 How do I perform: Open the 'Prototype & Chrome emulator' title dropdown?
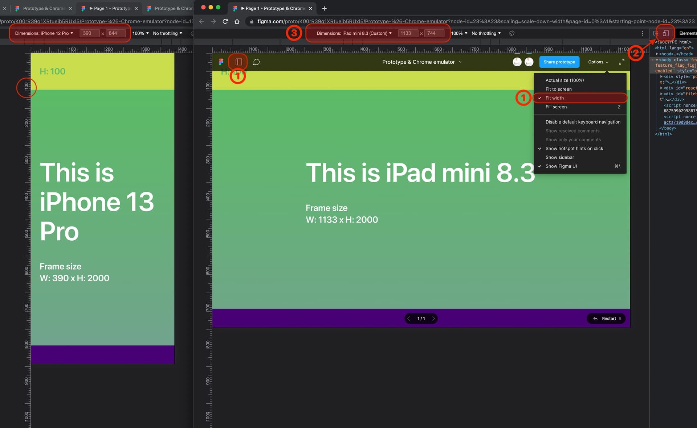(422, 62)
